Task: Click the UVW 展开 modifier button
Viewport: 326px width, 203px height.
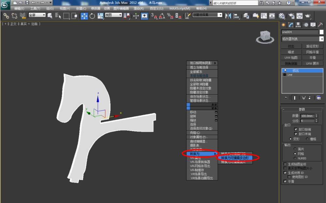Action: pos(313,63)
